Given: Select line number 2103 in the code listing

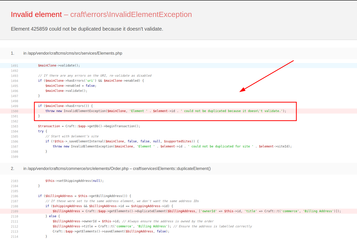Looking at the screenshot, I should point(15,181).
